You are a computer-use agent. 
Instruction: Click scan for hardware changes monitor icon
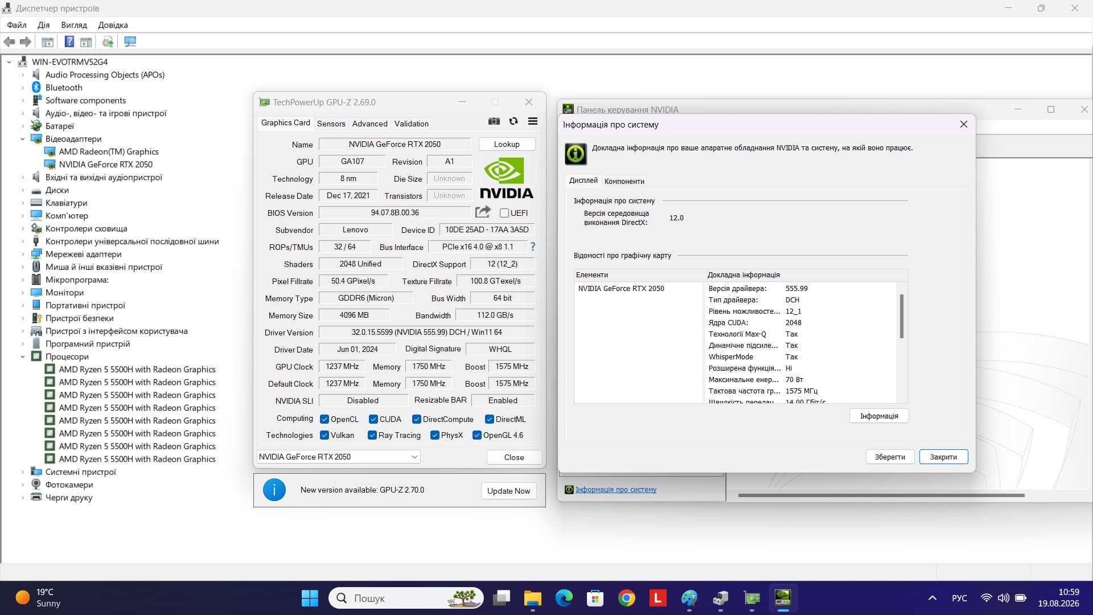[x=130, y=42]
